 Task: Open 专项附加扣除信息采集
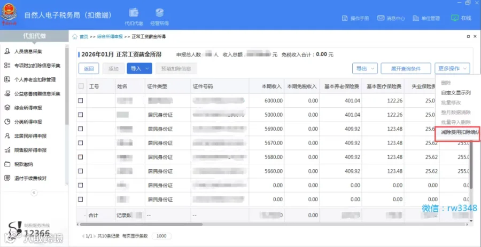click(x=33, y=66)
